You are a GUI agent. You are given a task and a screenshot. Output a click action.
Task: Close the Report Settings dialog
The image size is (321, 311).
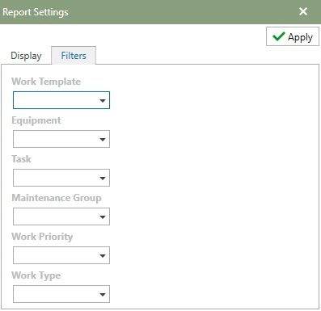[x=303, y=11]
